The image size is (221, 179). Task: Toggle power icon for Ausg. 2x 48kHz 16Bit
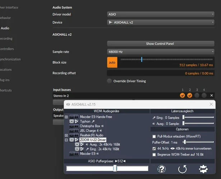77,144
